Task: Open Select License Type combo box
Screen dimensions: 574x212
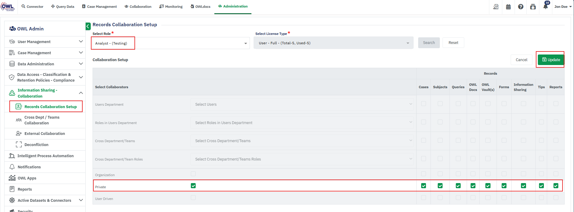Action: [x=333, y=43]
